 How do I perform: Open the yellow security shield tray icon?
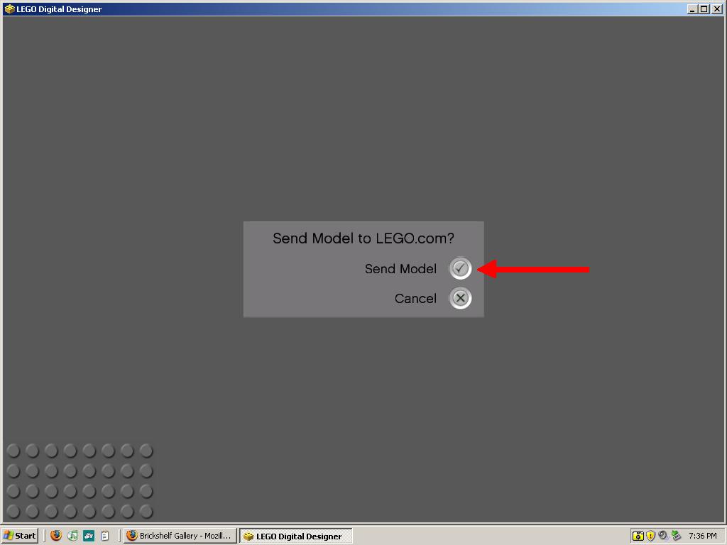(x=650, y=536)
